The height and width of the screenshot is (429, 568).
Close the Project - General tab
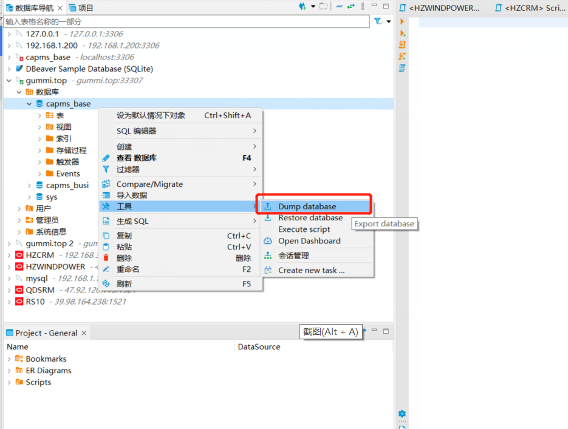point(84,333)
